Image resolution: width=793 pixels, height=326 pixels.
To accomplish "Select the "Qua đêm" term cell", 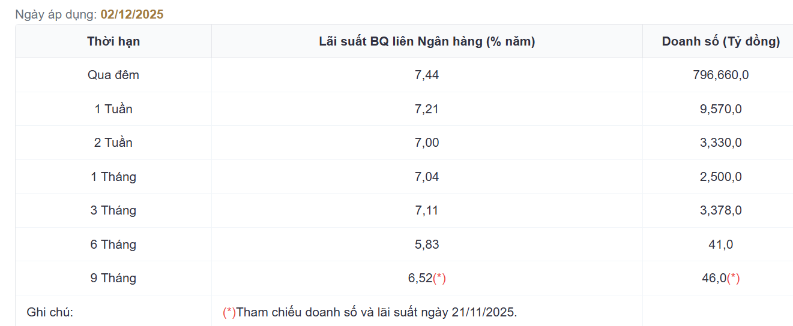I will (113, 75).
